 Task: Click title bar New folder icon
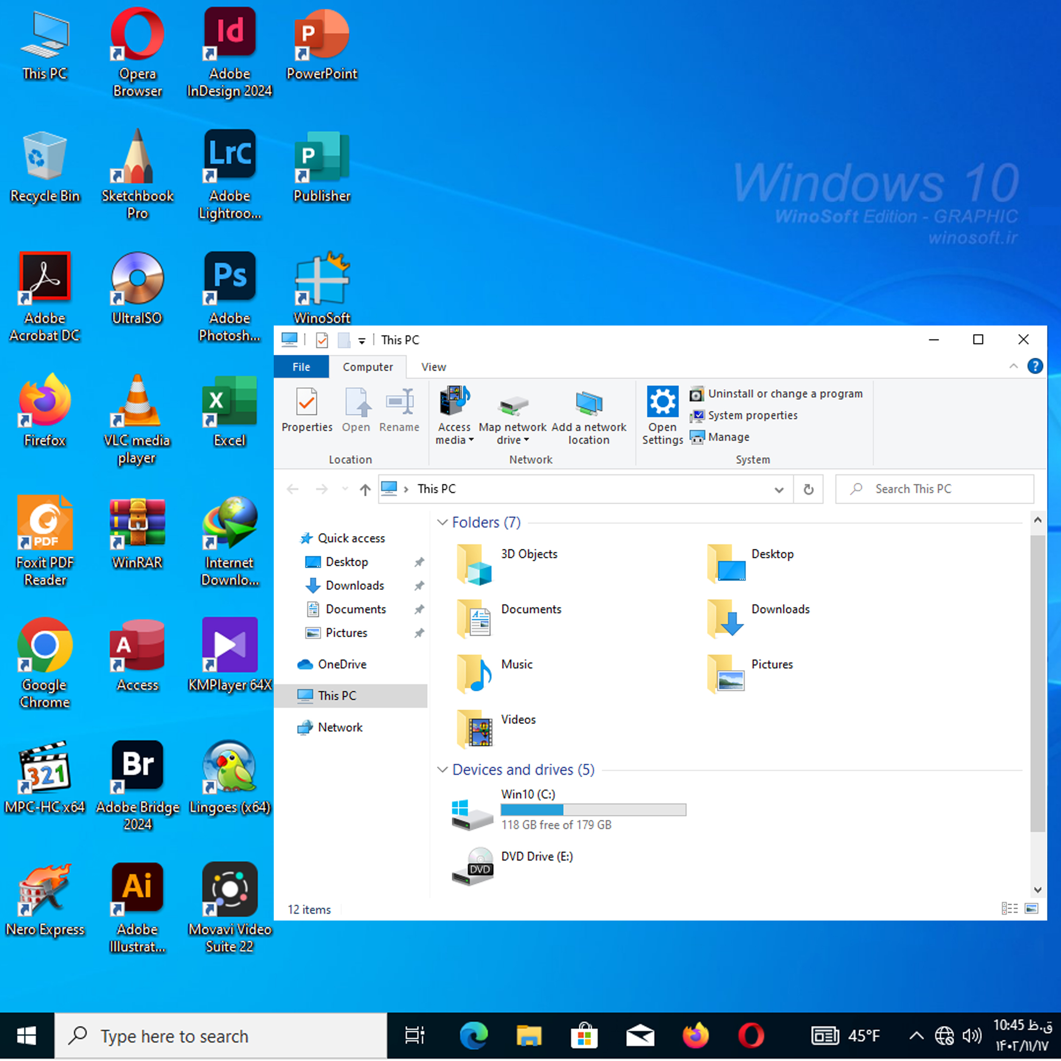point(344,340)
